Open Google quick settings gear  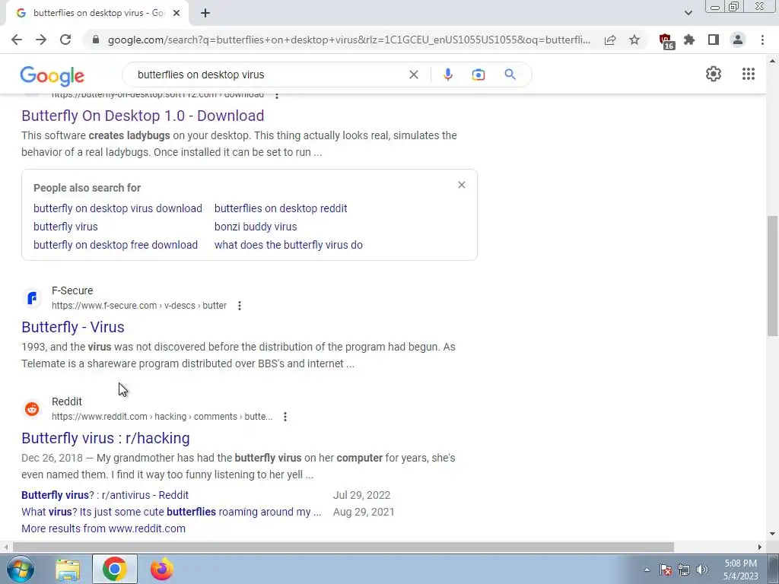pos(714,74)
